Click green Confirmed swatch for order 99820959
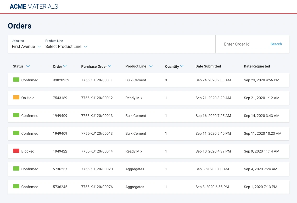This screenshot has height=203, width=297. pos(16,80)
